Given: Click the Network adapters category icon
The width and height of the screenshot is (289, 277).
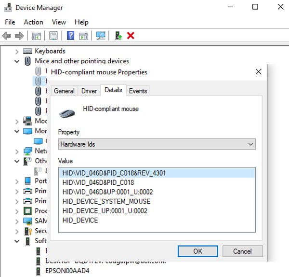Looking at the screenshot, I should [x=27, y=151].
